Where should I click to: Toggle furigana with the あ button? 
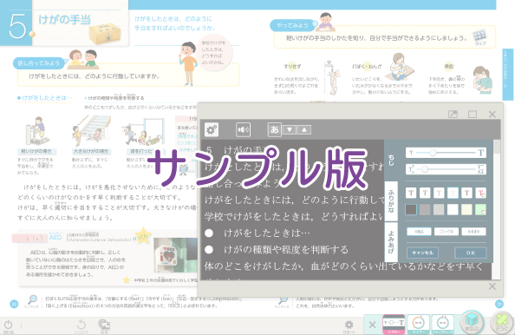click(x=274, y=129)
